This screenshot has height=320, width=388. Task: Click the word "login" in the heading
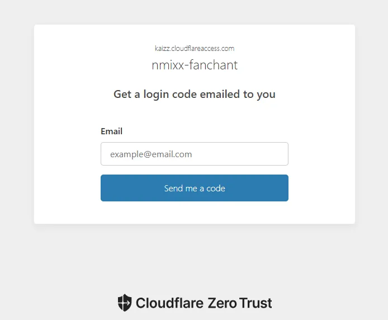click(x=155, y=94)
